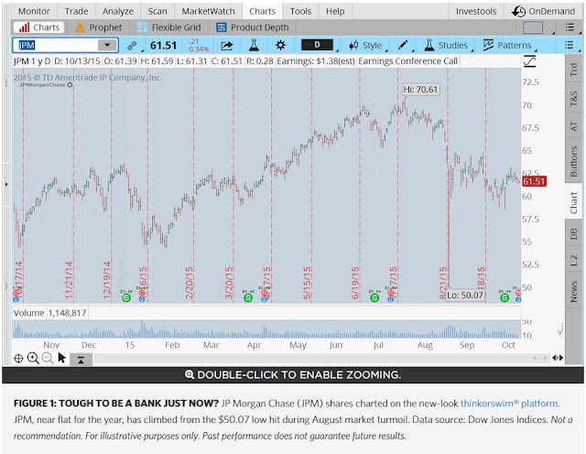Click the Lo: 50.07 price bubble
The width and height of the screenshot is (586, 454).
(465, 296)
